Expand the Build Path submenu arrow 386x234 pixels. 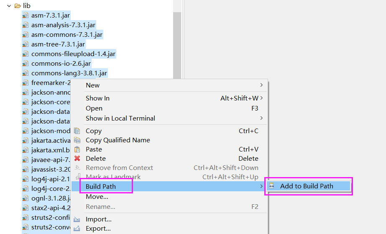pos(261,186)
